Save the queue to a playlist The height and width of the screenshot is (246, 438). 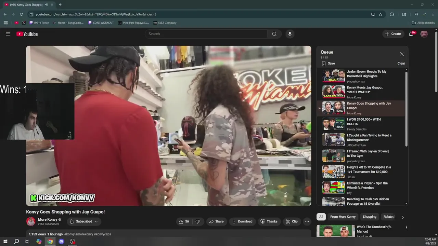[x=328, y=63]
